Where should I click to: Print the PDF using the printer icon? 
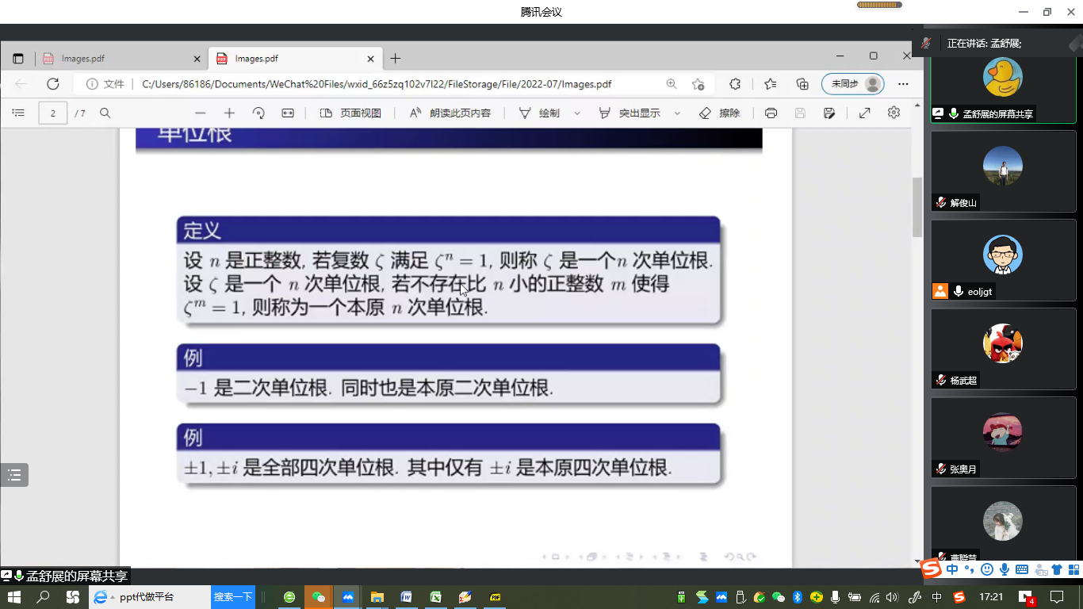point(771,113)
